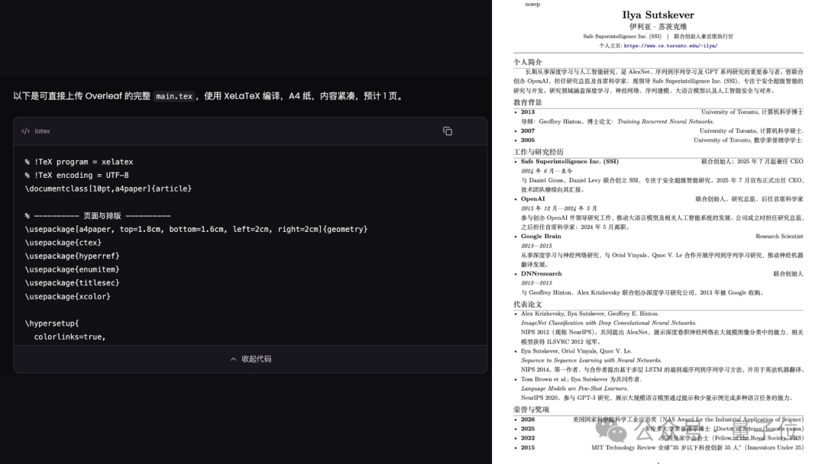The image size is (825, 464).
Task: Click the Research Scientist role text
Action: (x=779, y=237)
